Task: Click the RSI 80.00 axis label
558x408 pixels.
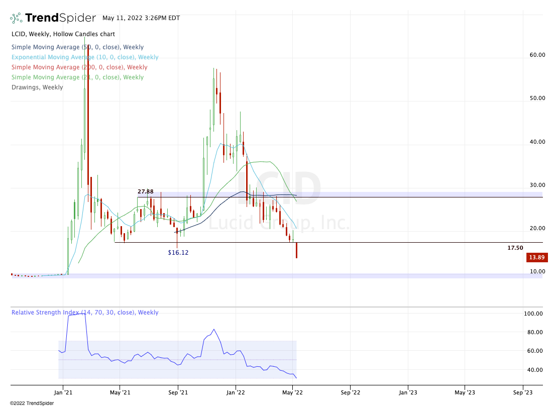Action: [535, 332]
